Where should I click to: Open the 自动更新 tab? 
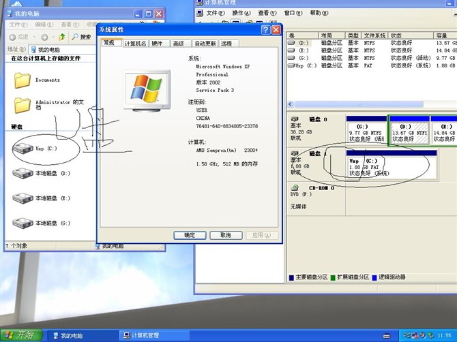tap(205, 44)
